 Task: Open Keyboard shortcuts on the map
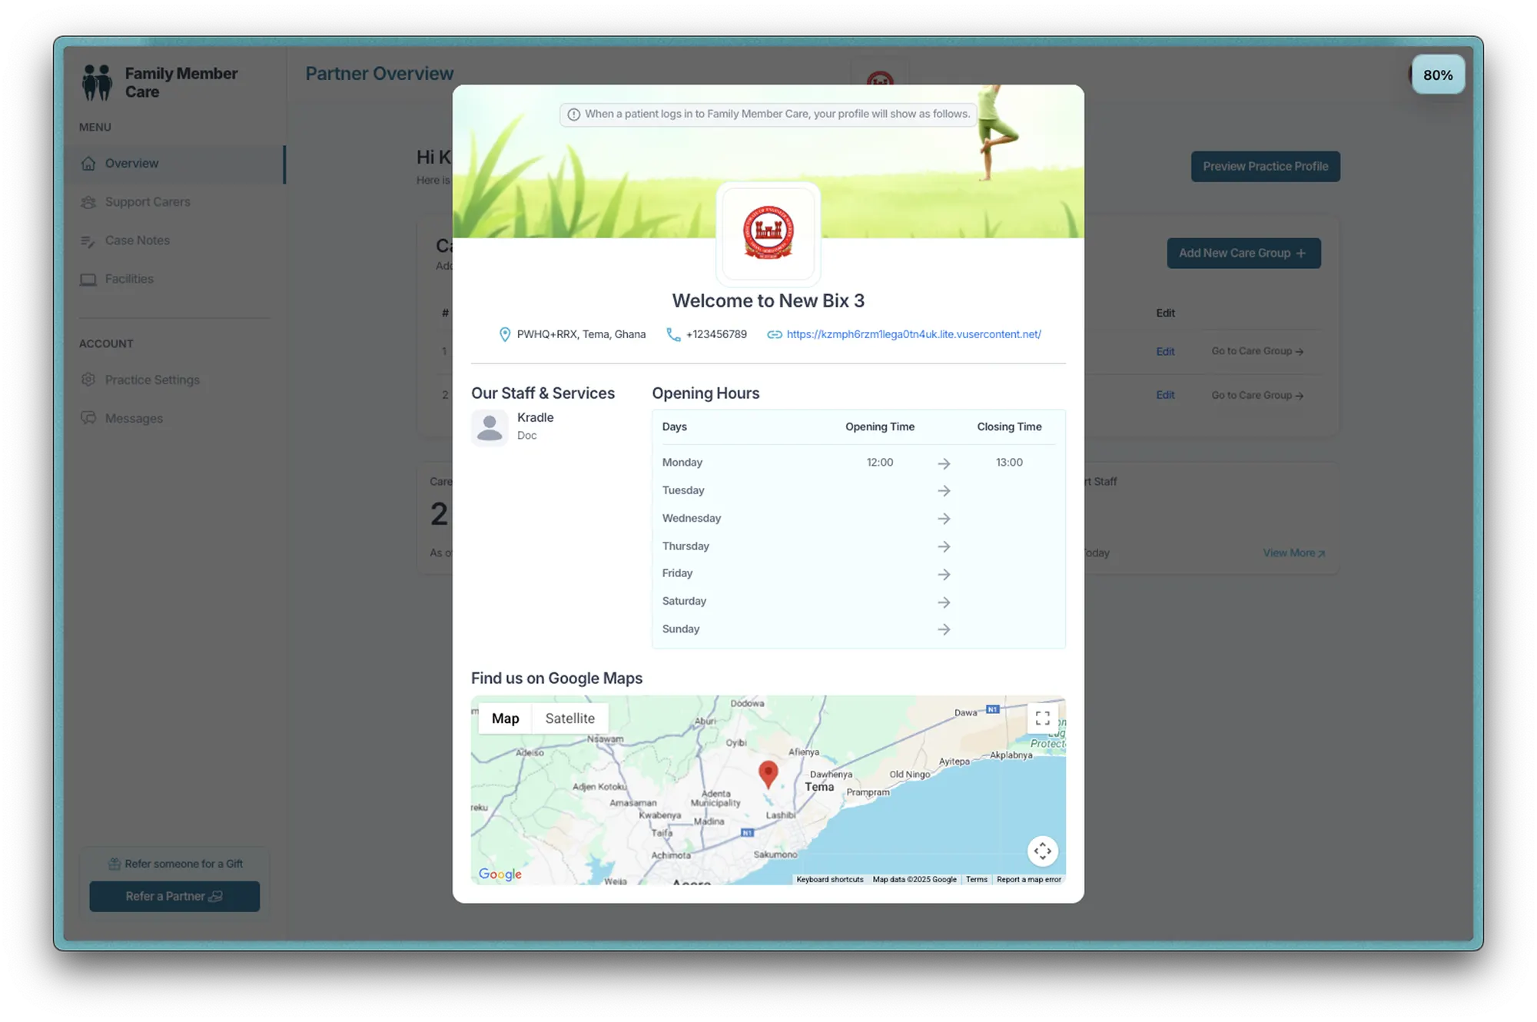pyautogui.click(x=830, y=880)
